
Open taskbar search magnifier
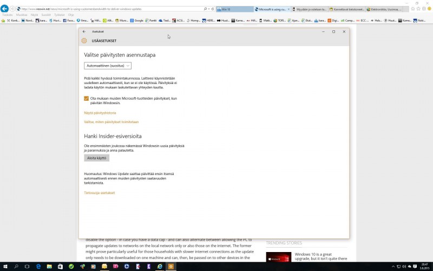[x=16, y=267]
